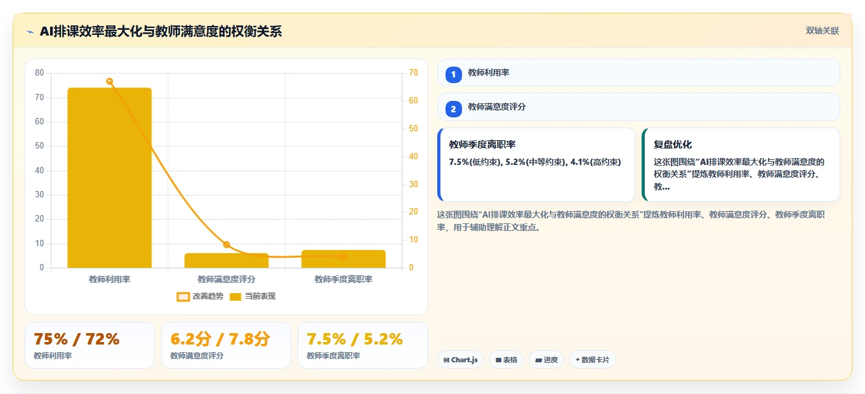Screen dimensions: 865x394
Task: Select the 表格 tag
Action: pyautogui.click(x=506, y=360)
